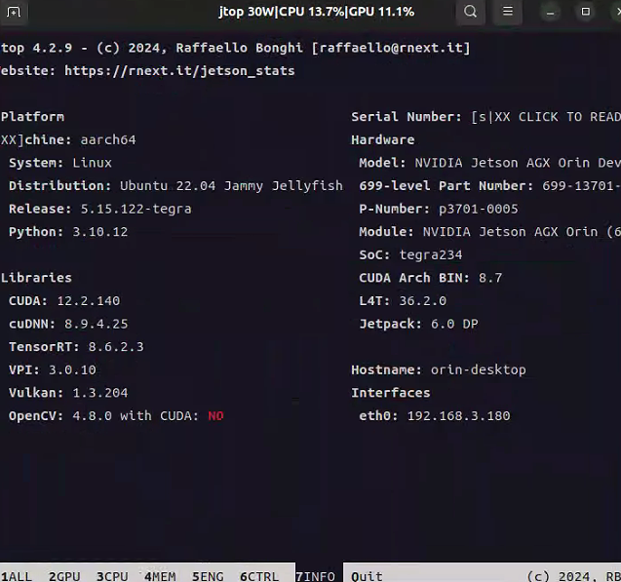Click the L4T 36.2.0 value

(422, 301)
